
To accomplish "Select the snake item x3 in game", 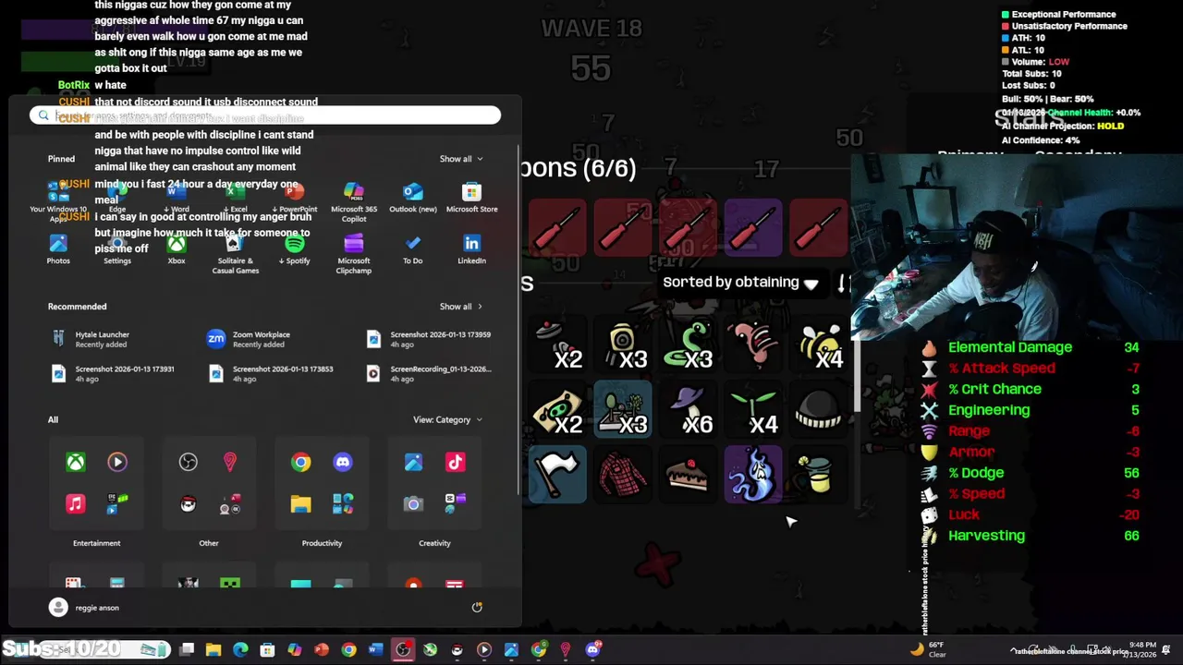I will (688, 345).
